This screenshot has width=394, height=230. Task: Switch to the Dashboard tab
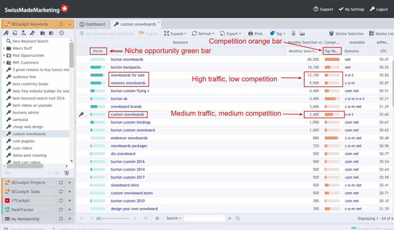tap(93, 24)
